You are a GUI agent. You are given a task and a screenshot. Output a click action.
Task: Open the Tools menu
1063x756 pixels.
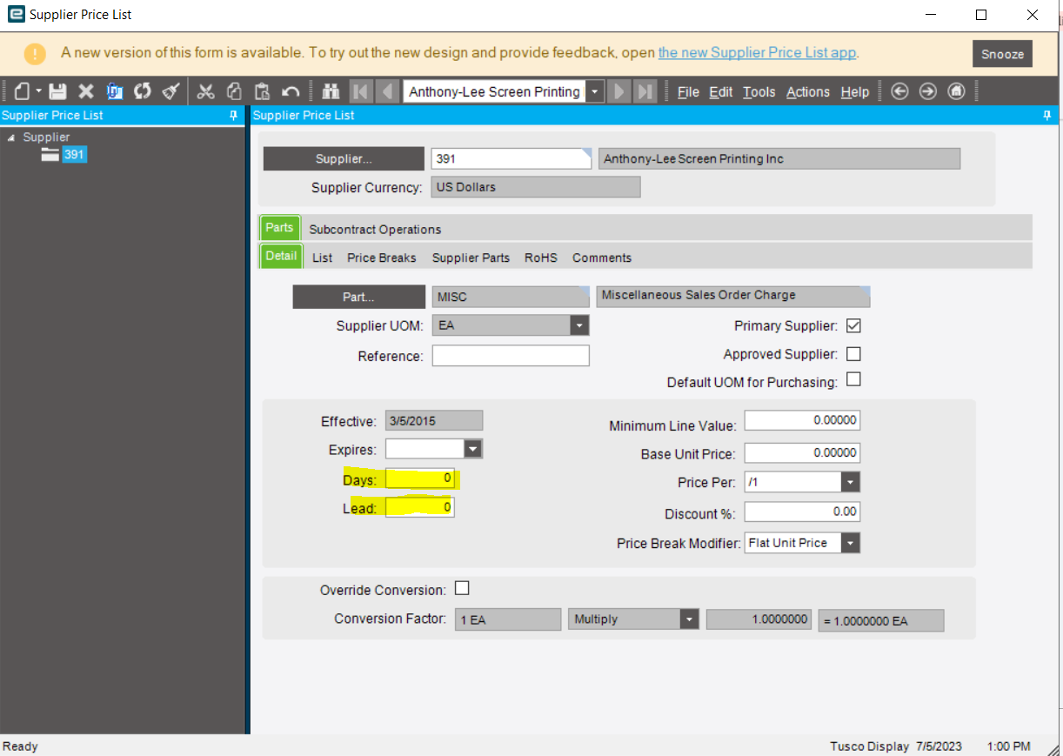[759, 91]
